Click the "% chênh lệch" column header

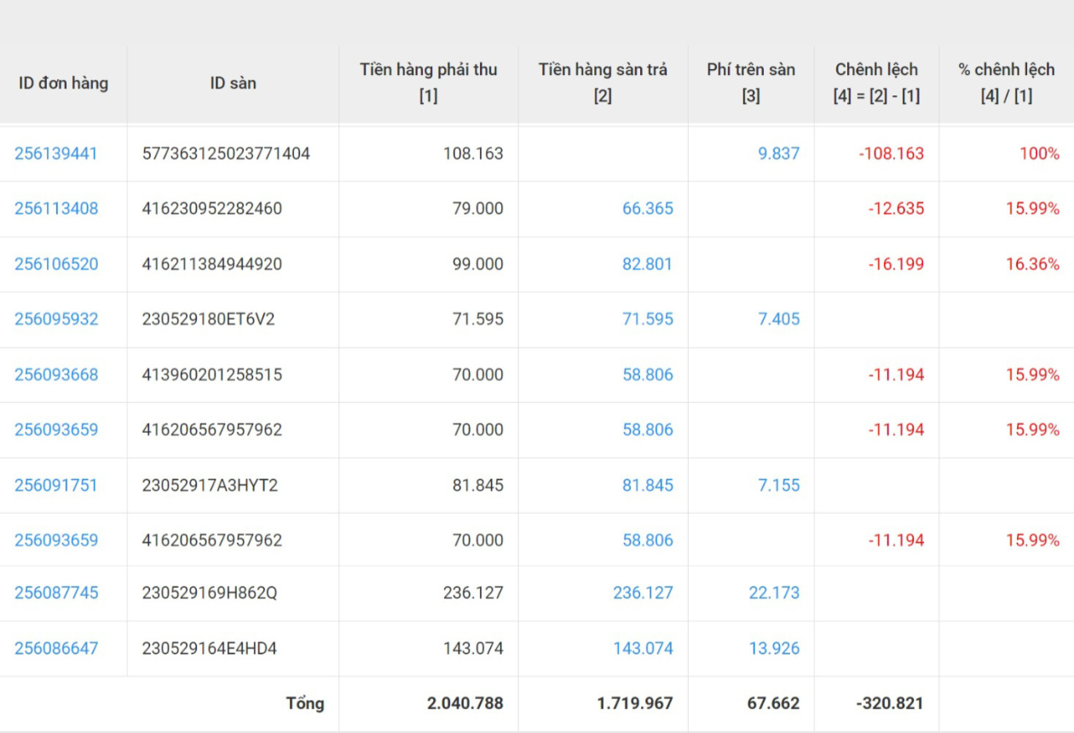pos(1006,83)
